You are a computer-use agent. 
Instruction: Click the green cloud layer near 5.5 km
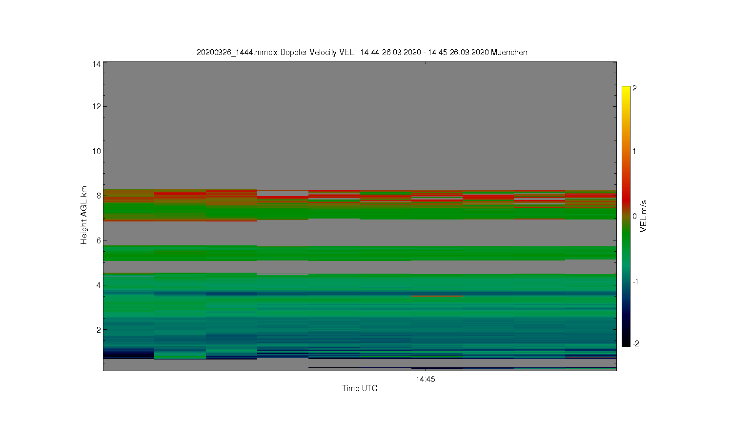pyautogui.click(x=360, y=253)
